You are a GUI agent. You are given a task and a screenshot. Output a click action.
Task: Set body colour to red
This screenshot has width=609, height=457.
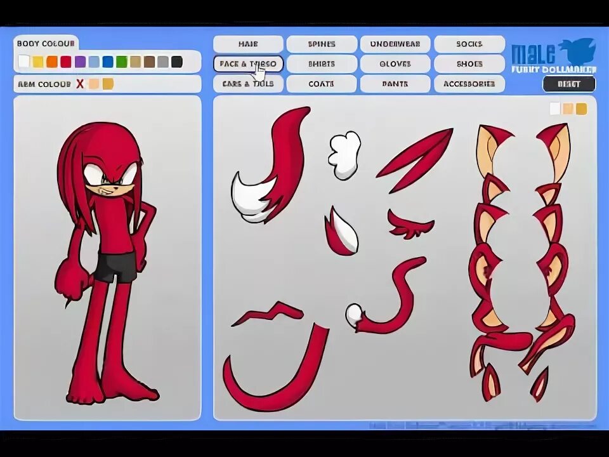point(66,62)
